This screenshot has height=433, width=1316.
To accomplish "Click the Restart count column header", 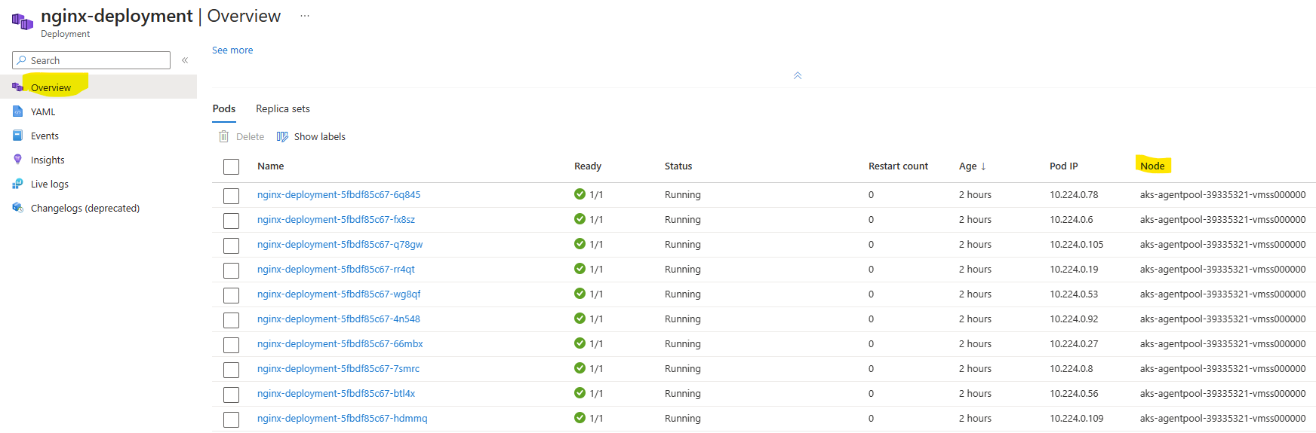I will pyautogui.click(x=898, y=166).
